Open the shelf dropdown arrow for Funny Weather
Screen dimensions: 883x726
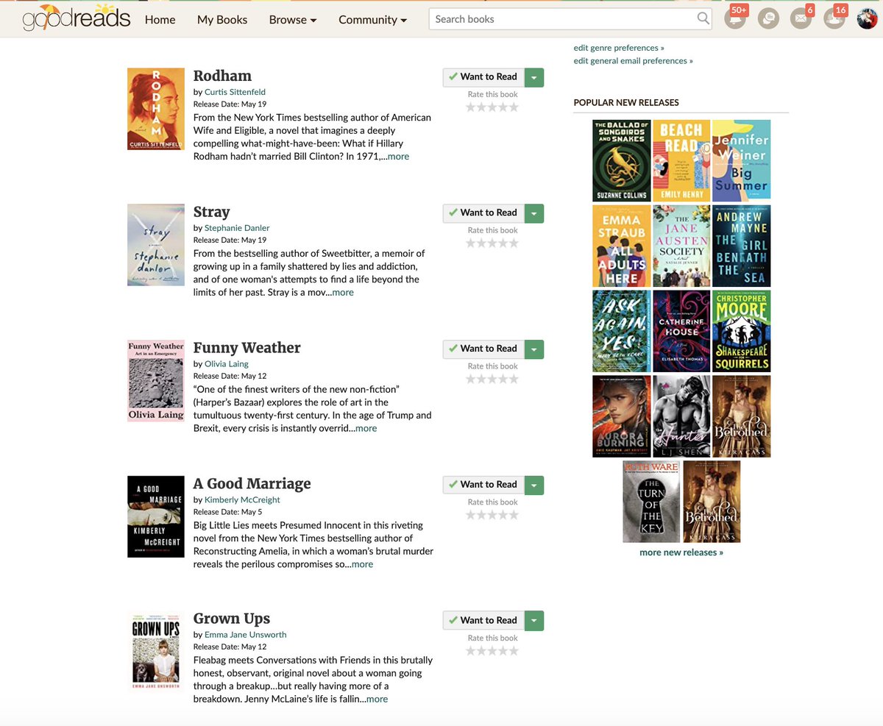coord(535,349)
